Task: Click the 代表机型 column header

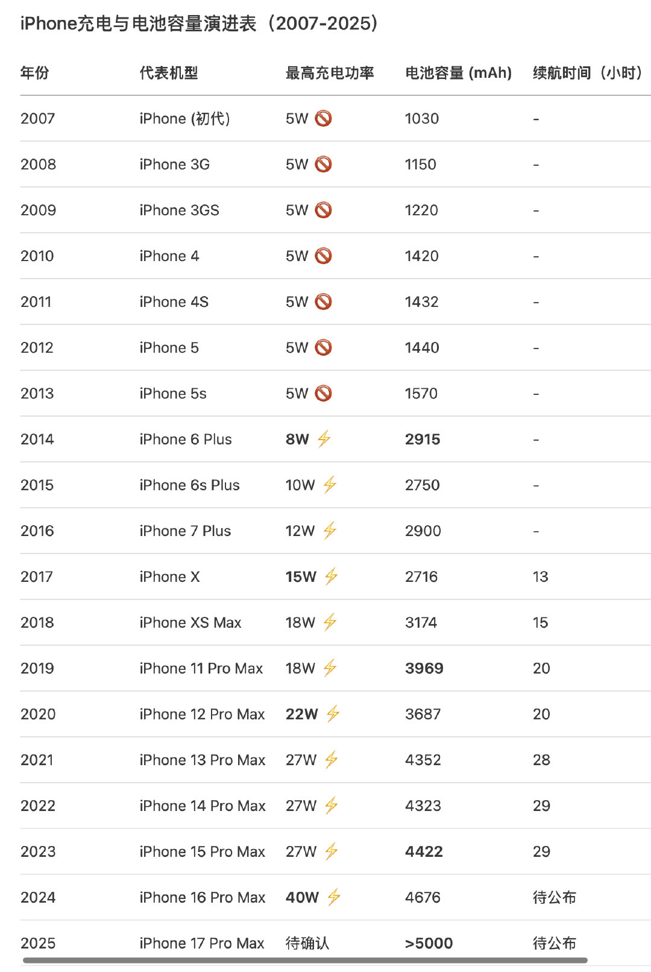Action: click(169, 73)
